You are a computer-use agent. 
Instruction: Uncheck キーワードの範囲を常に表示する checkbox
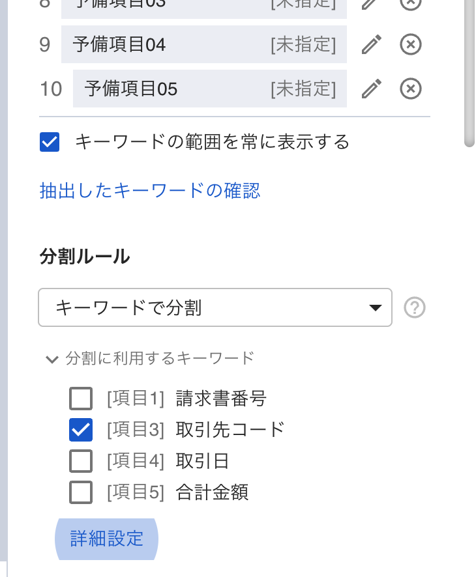(50, 142)
